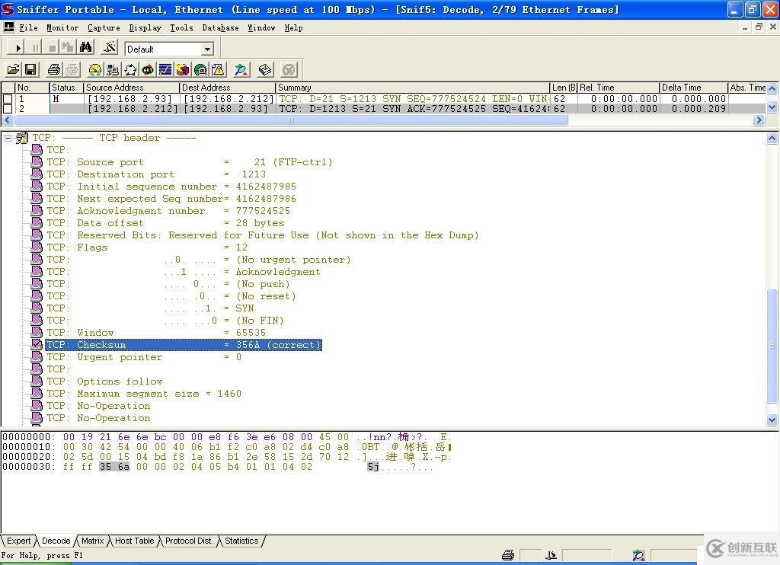Select hex dump line 00000020
780x565 pixels.
tap(226, 457)
